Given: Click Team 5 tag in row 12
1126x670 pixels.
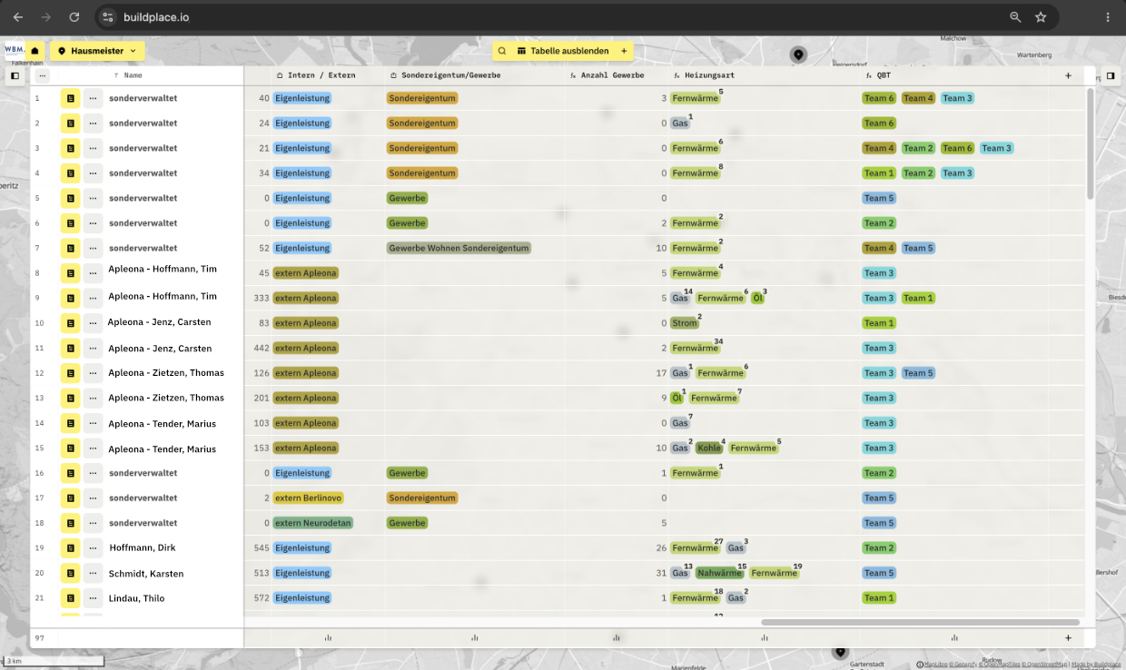Looking at the screenshot, I should 918,373.
